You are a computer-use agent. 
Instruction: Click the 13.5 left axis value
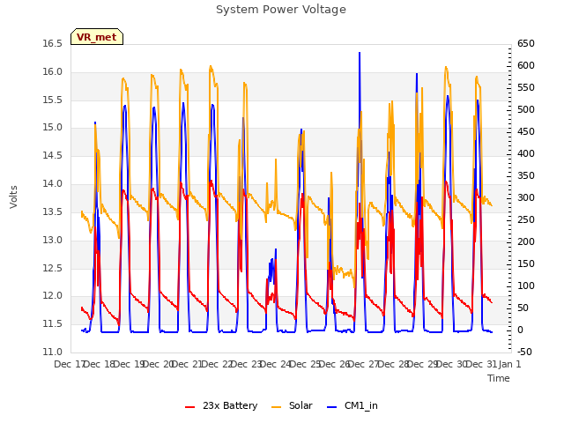tap(53, 211)
